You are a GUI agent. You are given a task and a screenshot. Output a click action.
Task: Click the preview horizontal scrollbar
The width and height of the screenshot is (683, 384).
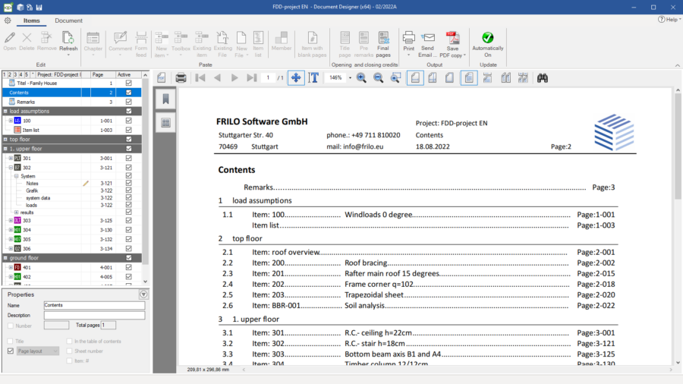click(x=457, y=370)
